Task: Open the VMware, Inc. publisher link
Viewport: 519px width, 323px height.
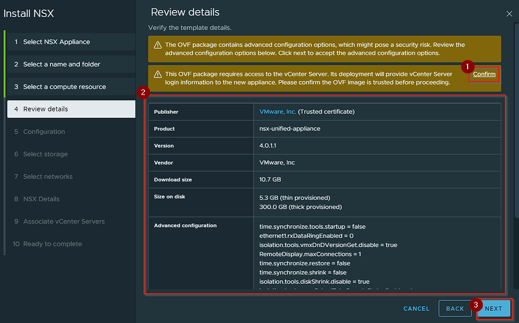Action: coord(278,112)
